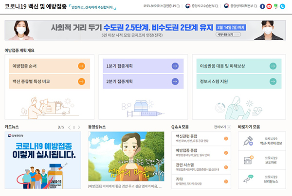The width and height of the screenshot is (292, 196).
Task: Play the 동영상뉴스 video thumbnail
Action: coord(127,156)
